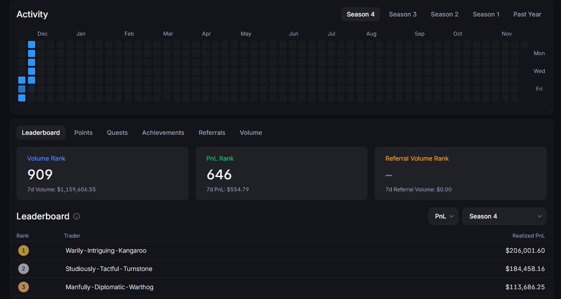Click the Trader column header

[x=72, y=235]
